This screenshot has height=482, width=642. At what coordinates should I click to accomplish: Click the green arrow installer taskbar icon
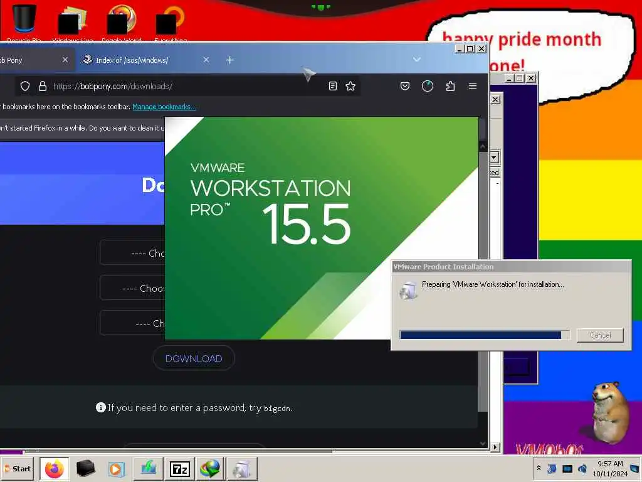tap(148, 469)
